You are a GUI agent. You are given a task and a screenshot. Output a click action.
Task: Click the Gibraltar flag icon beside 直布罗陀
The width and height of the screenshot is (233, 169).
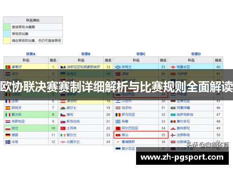(x=173, y=128)
